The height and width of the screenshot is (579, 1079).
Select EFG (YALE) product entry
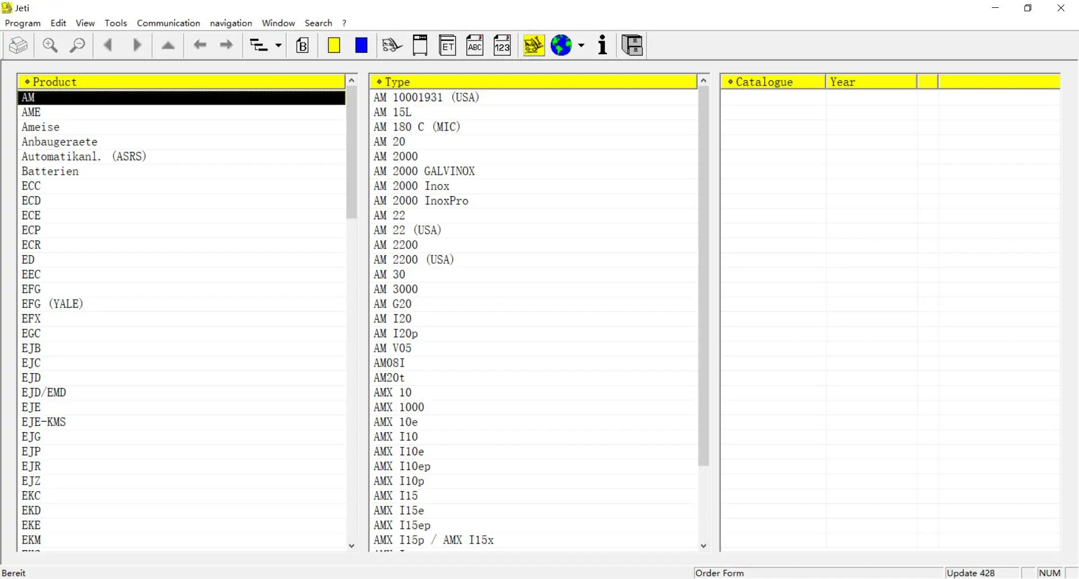click(x=182, y=304)
